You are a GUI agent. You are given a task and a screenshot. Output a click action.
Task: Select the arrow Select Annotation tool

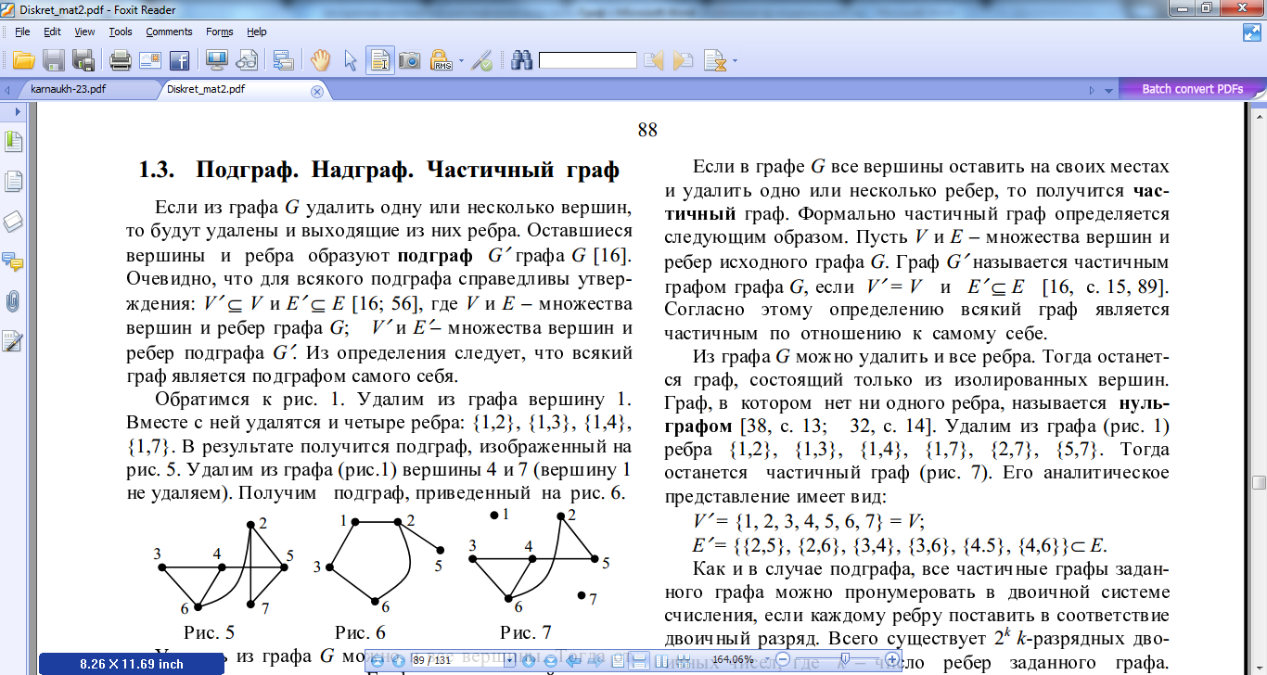coord(351,61)
